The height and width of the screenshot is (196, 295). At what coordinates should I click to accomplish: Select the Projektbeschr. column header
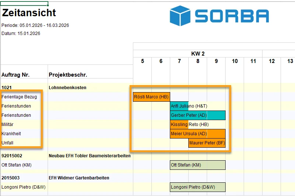pyautogui.click(x=68, y=75)
